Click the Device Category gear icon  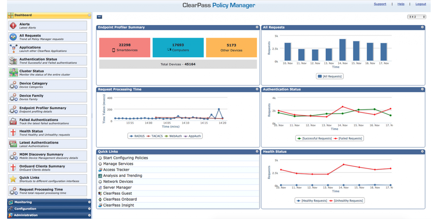pos(13,85)
